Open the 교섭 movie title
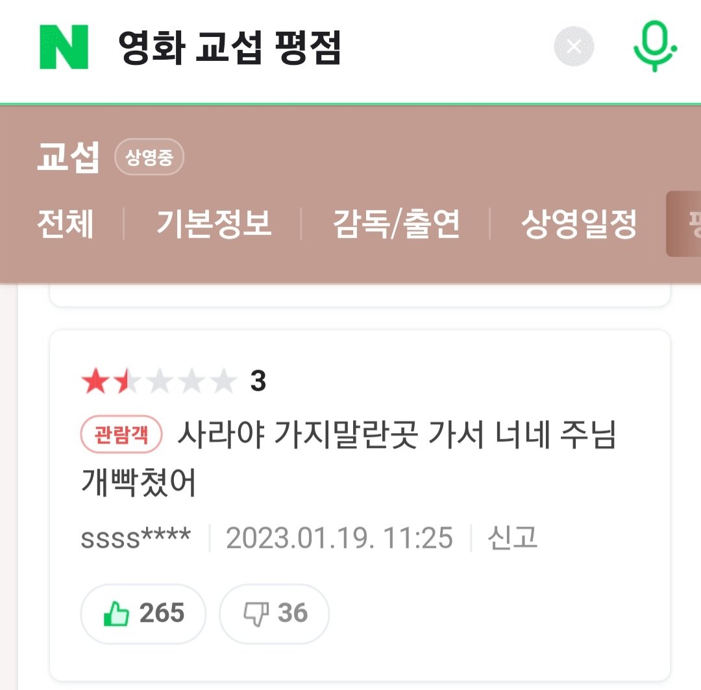Image resolution: width=701 pixels, height=690 pixels. click(x=68, y=158)
